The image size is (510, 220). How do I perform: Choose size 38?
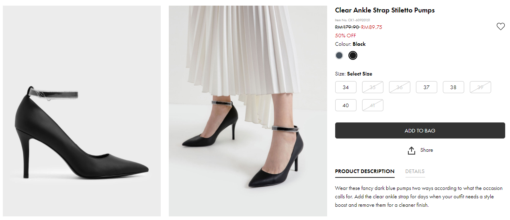coord(453,87)
